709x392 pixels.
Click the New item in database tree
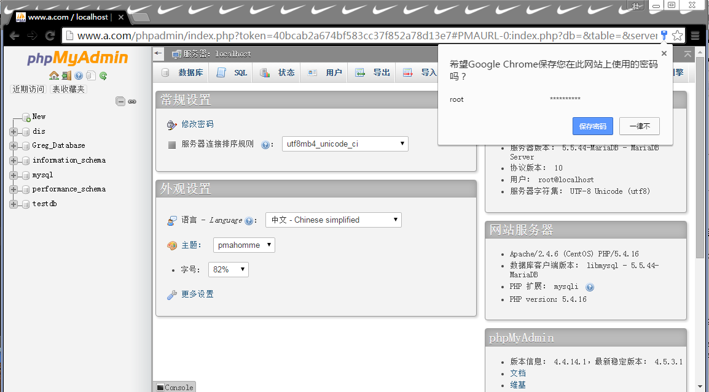[x=39, y=117]
